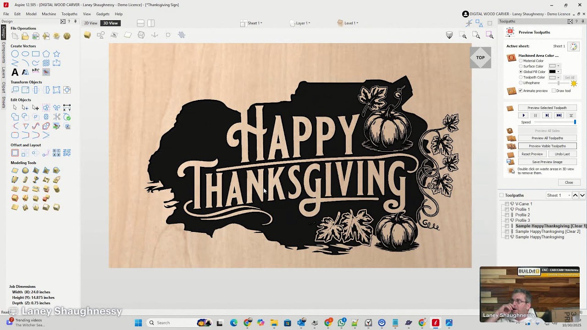Click the Trim scissors tool
The image size is (587, 330).
(56, 117)
